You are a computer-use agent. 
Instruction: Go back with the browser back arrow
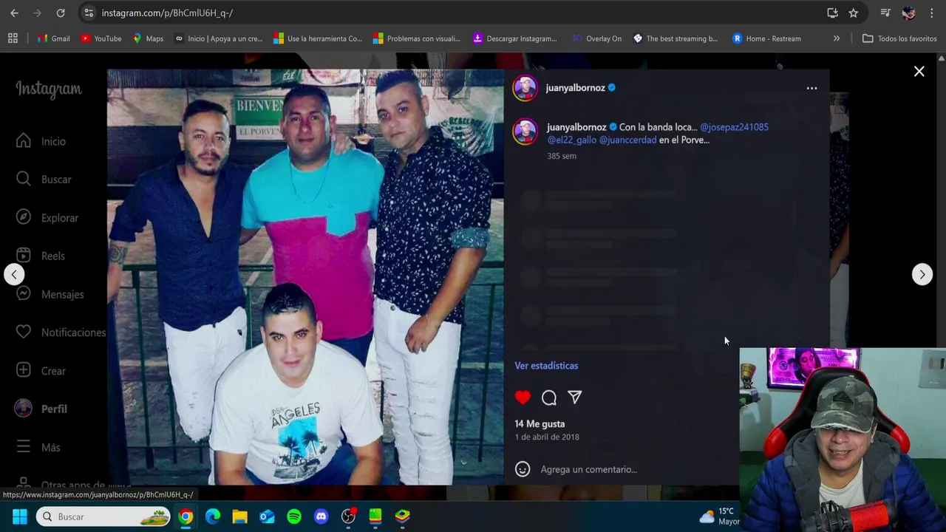tap(14, 13)
